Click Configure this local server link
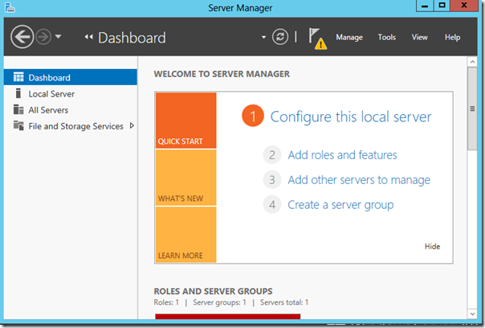Screen dimensions: 485x328 tap(350, 117)
